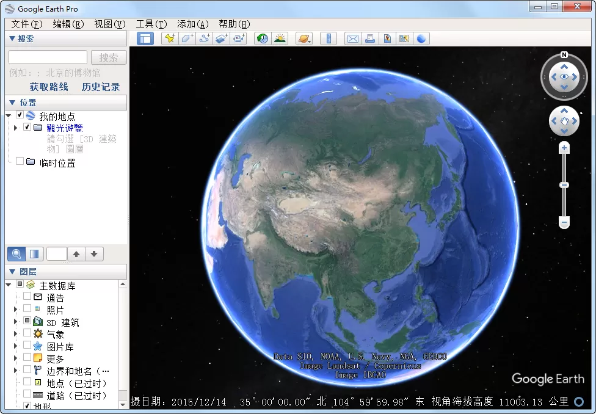Show historical imagery with the clock icon

(263, 38)
